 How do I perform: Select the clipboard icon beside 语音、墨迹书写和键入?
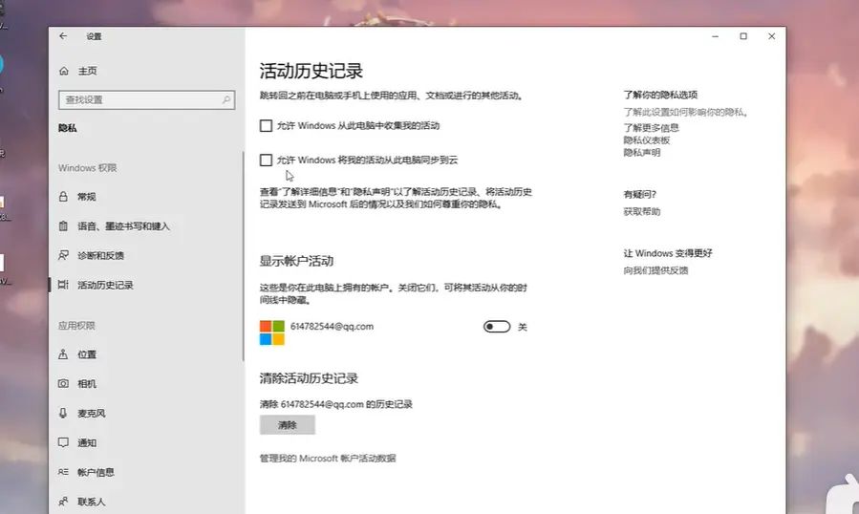[x=64, y=226]
